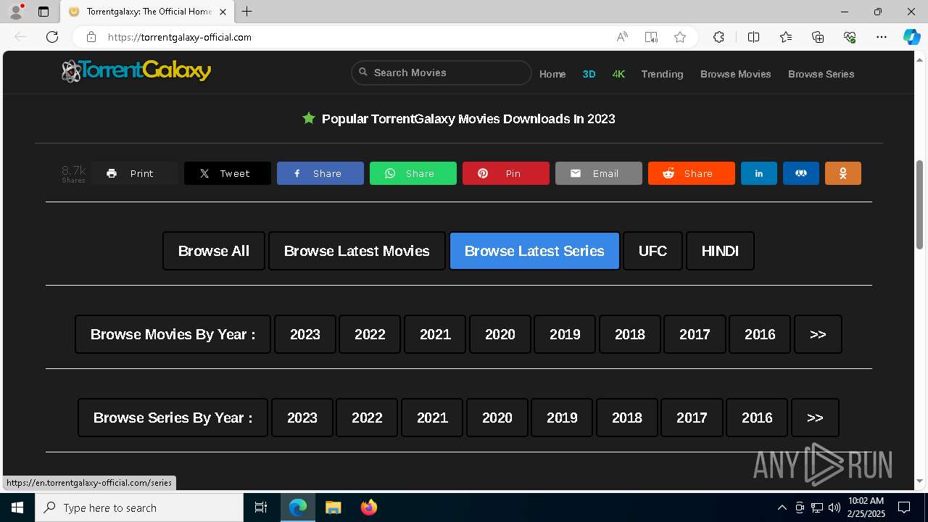
Task: Open the Home menu link
Action: [x=552, y=74]
